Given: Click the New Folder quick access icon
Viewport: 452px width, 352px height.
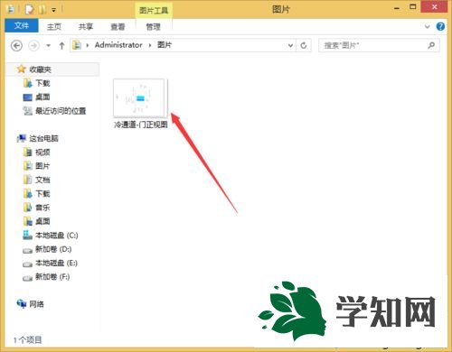Looking at the screenshot, I should click(x=42, y=10).
